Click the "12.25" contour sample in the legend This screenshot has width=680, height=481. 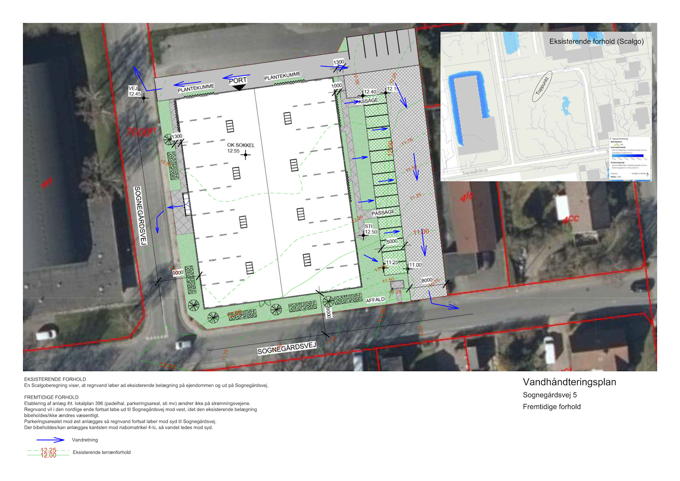pyautogui.click(x=49, y=450)
